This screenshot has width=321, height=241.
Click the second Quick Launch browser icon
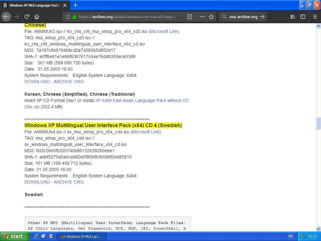coord(44,237)
